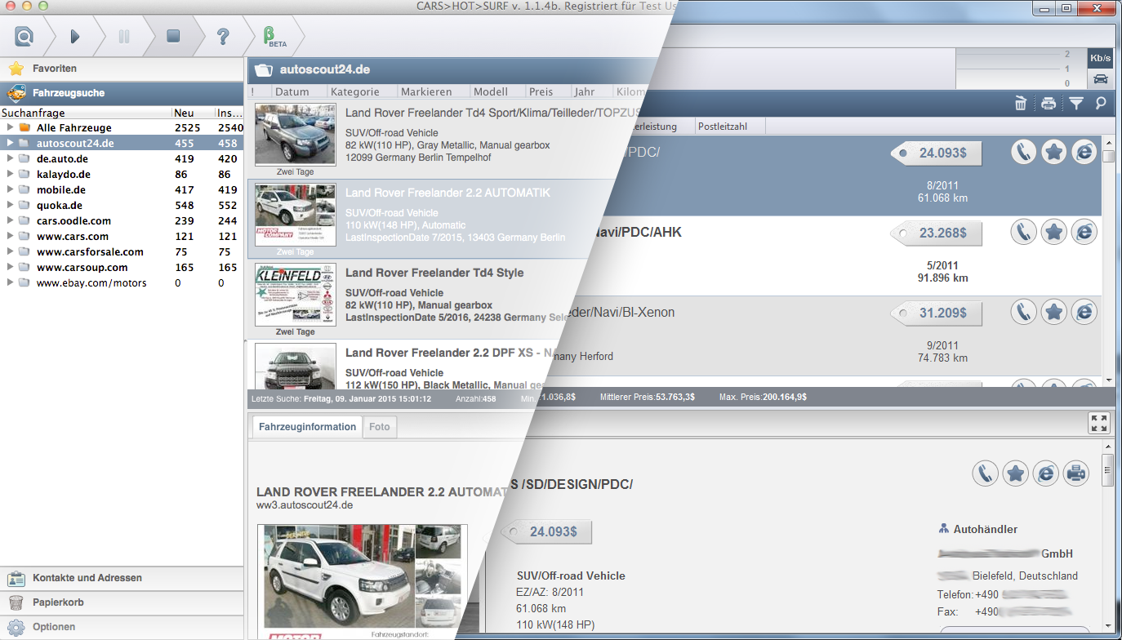Image resolution: width=1122 pixels, height=640 pixels.
Task: Sort by the Datum column header
Action: click(299, 91)
